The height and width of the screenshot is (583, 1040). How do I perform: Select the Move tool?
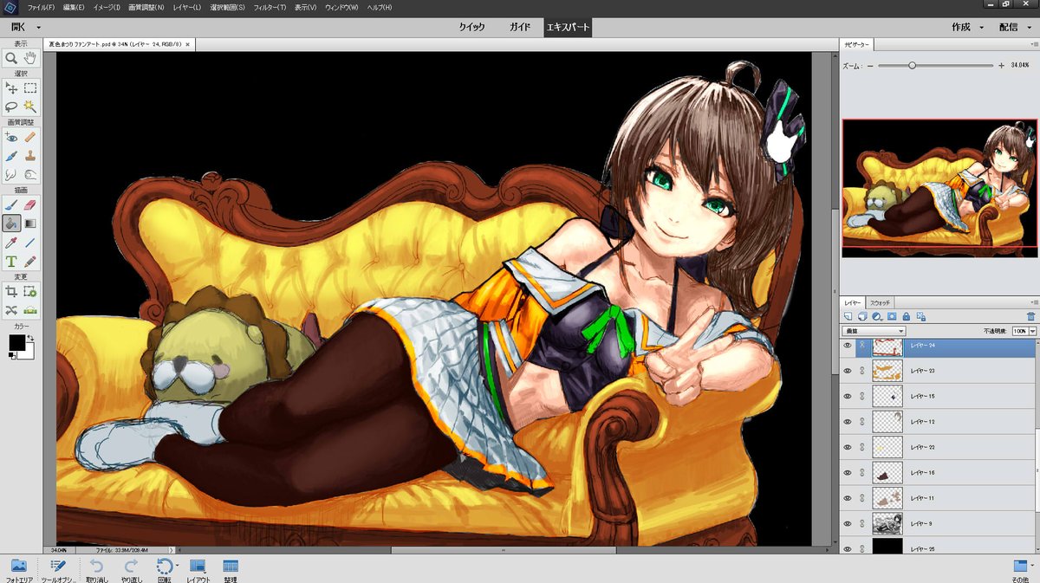point(11,88)
